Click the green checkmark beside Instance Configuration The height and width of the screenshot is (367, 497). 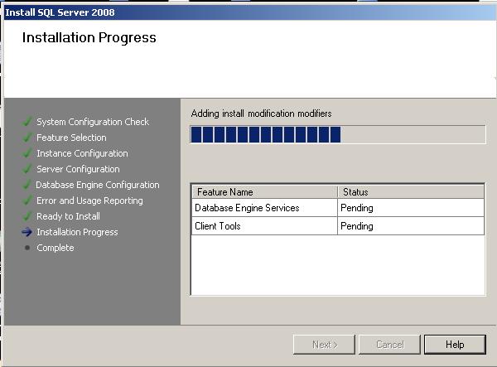click(27, 153)
